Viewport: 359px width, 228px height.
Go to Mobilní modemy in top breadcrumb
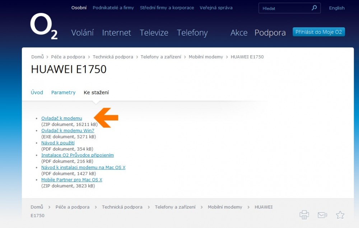(x=206, y=57)
